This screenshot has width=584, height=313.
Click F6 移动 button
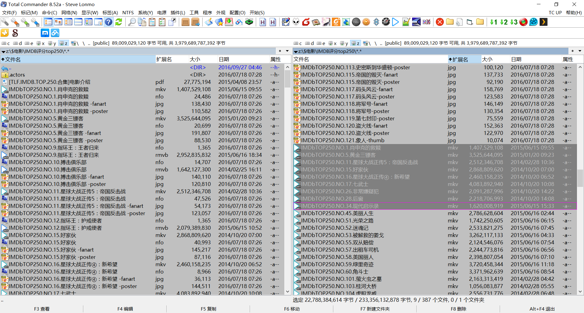coord(292,309)
